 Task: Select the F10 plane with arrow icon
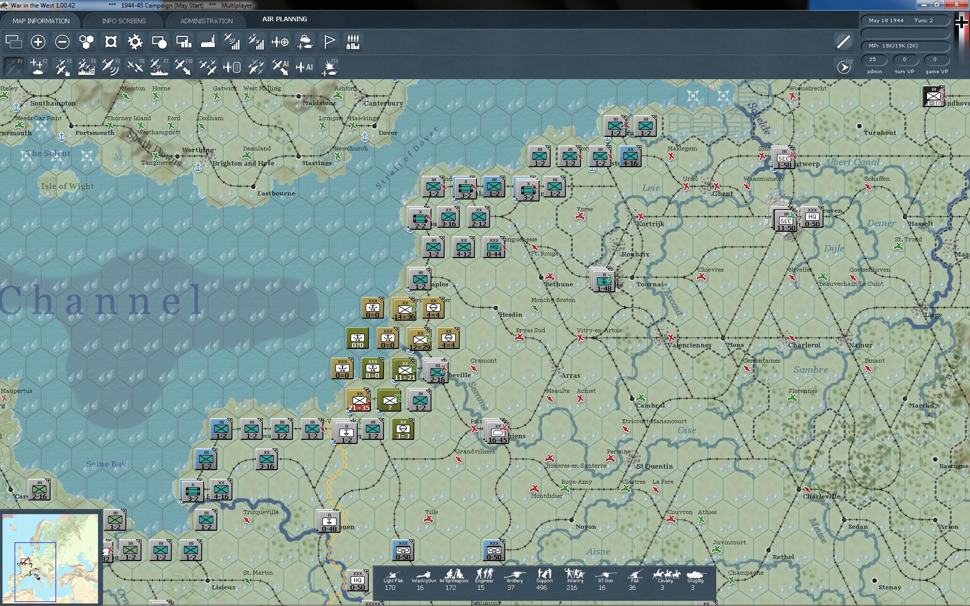coord(183,67)
